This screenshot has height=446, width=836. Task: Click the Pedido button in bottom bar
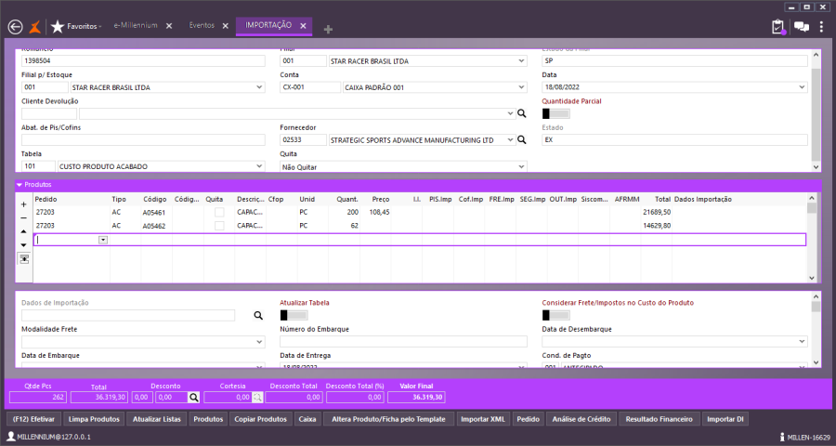pos(529,419)
